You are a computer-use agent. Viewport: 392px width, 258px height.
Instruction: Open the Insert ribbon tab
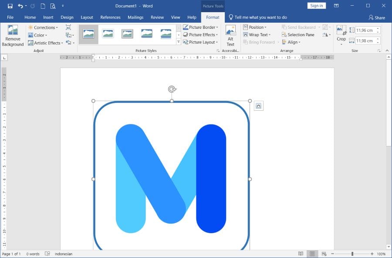(x=48, y=17)
